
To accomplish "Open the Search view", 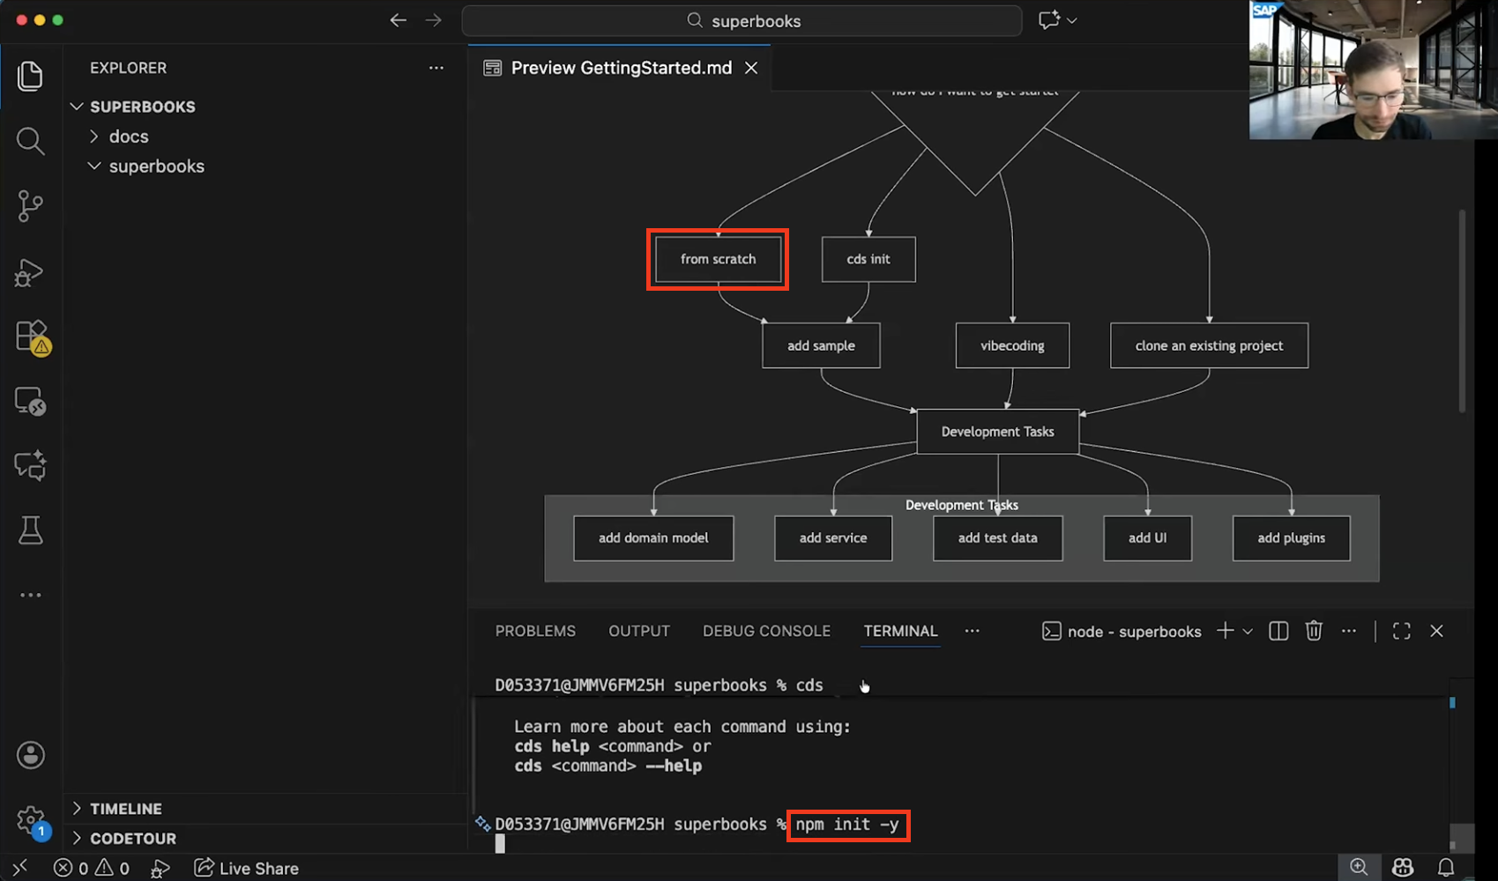I will (x=30, y=141).
